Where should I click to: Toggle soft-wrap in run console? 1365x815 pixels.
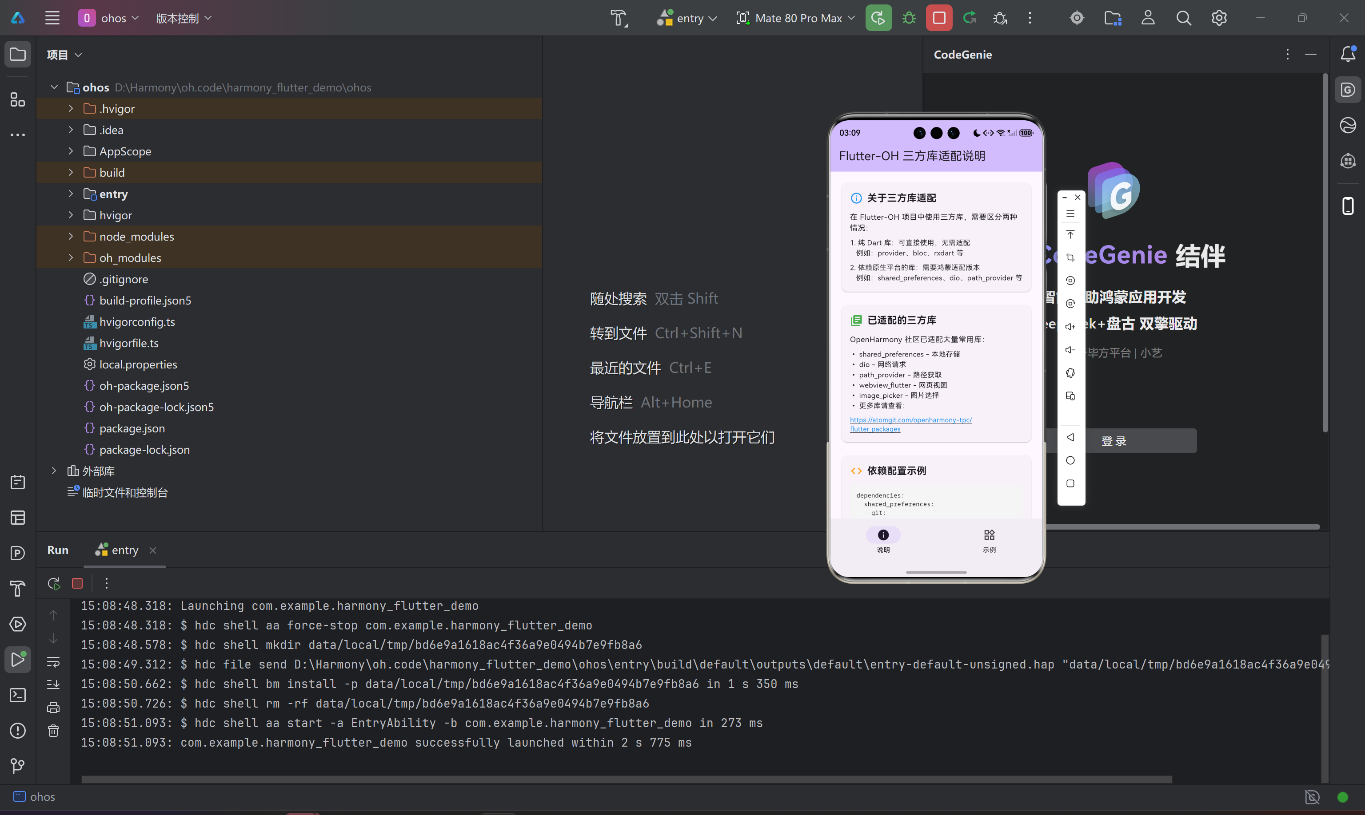click(x=53, y=662)
